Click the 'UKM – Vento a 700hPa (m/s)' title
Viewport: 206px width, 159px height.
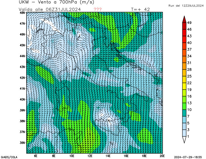pos(56,2)
